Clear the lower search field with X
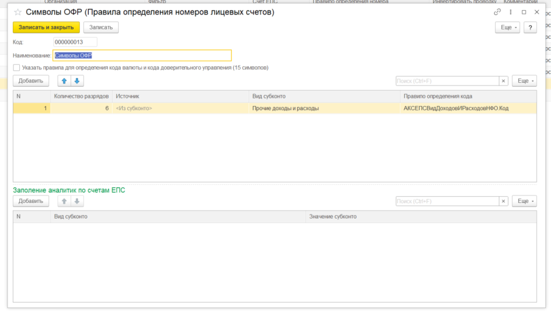Screen dimensions: 551x311 point(504,201)
